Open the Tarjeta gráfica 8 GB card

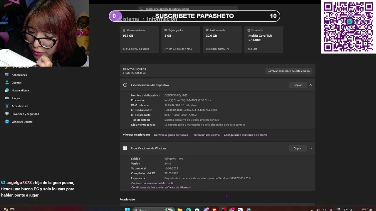coord(181,40)
